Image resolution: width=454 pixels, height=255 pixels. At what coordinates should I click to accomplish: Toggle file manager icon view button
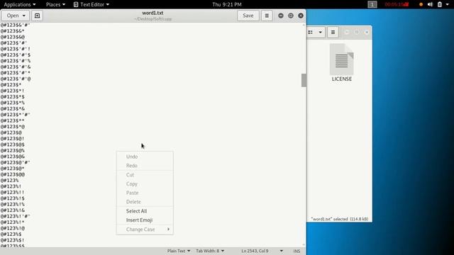pyautogui.click(x=311, y=33)
